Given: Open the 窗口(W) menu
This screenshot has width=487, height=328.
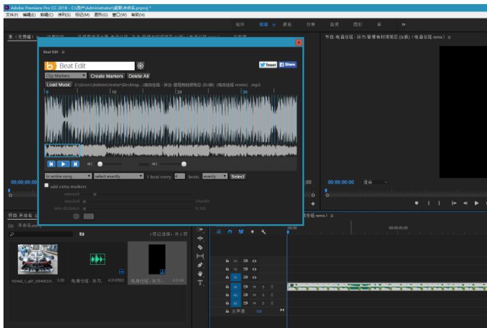Looking at the screenshot, I should pyautogui.click(x=119, y=15).
